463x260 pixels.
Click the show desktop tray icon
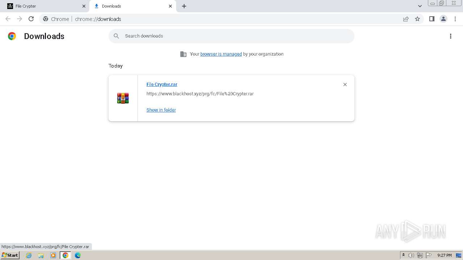(x=459, y=255)
